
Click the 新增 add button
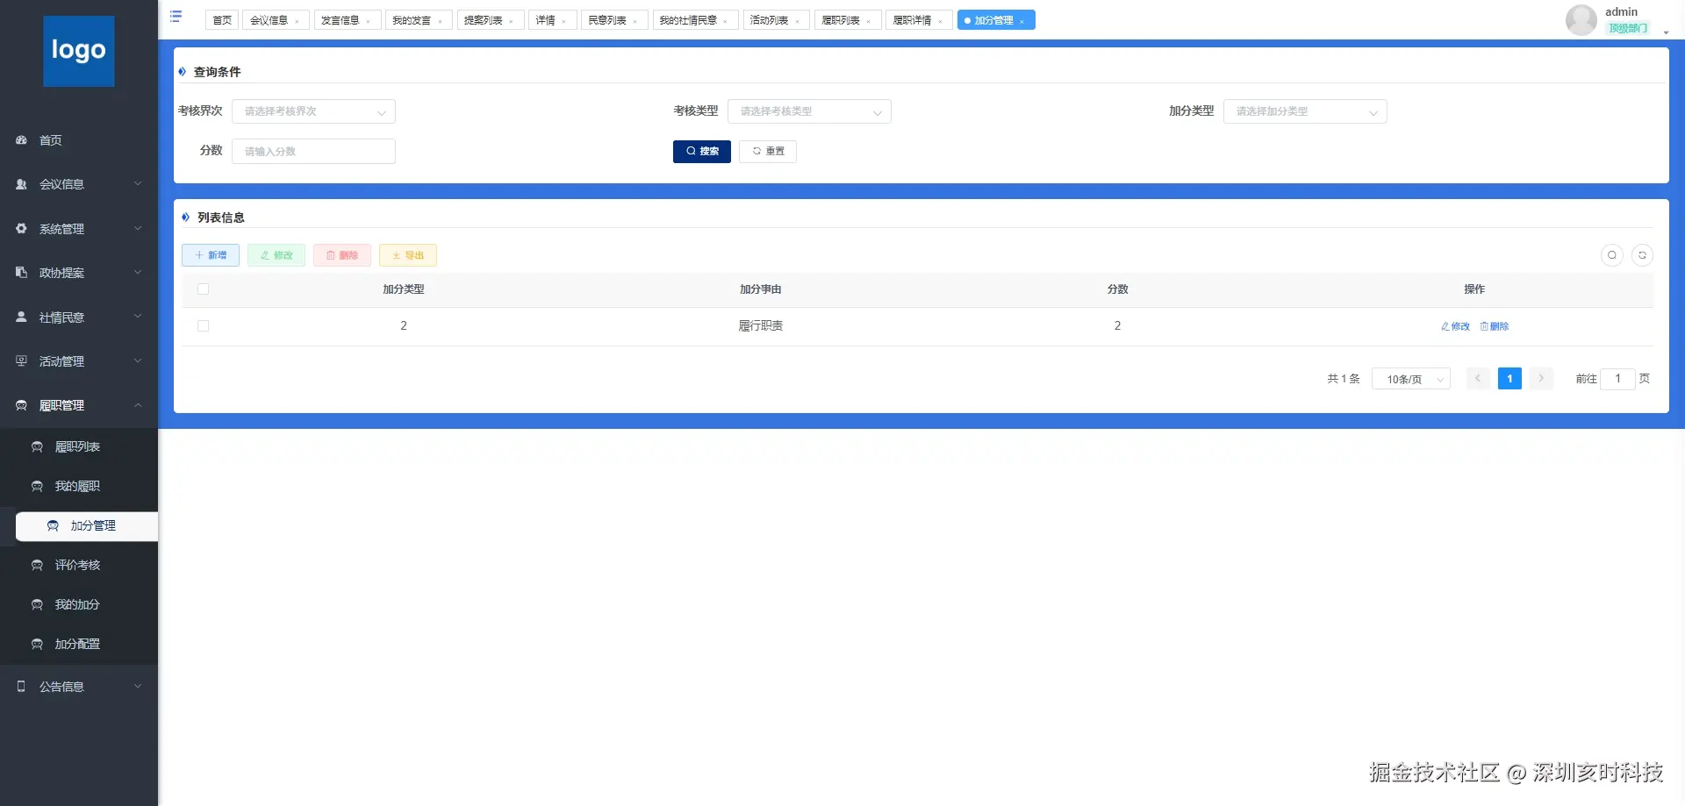[x=211, y=255]
